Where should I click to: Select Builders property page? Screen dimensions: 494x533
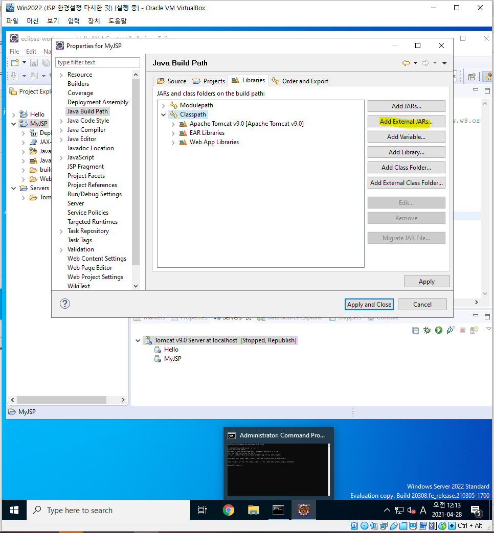click(x=78, y=84)
